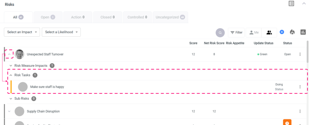The height and width of the screenshot is (125, 310).
Task: Click the search magnifier icon
Action: [220, 32]
